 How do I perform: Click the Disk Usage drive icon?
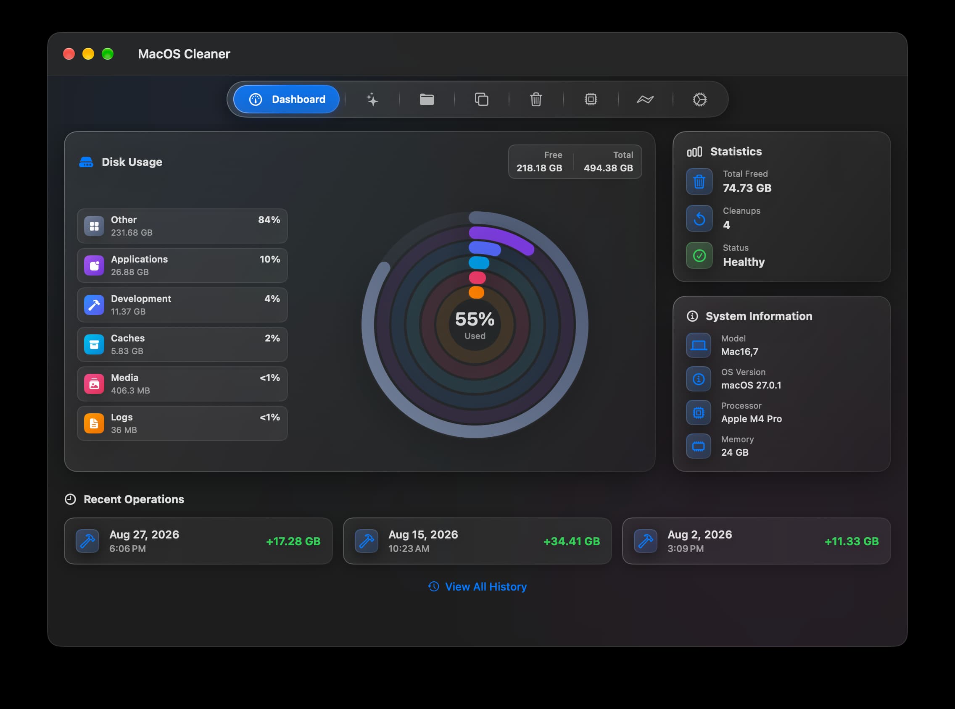[86, 162]
